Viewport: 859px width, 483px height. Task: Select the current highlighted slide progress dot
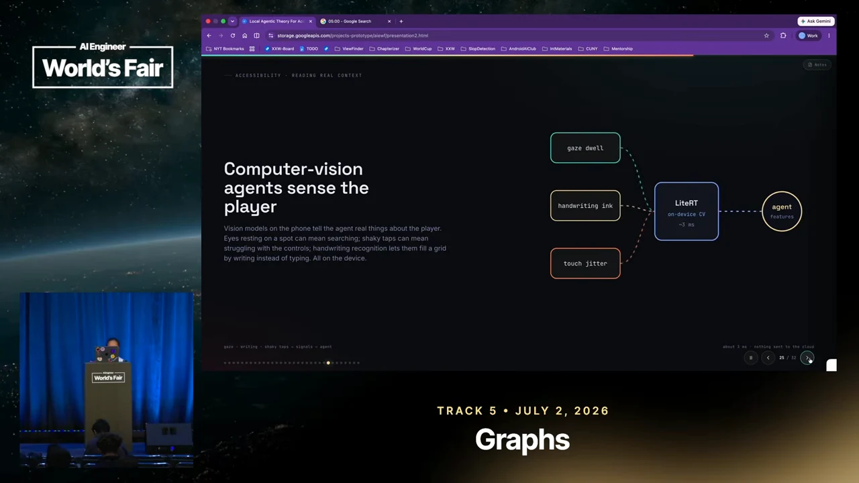point(328,363)
